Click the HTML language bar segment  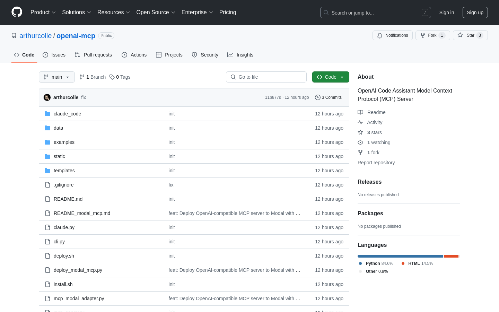451,256
